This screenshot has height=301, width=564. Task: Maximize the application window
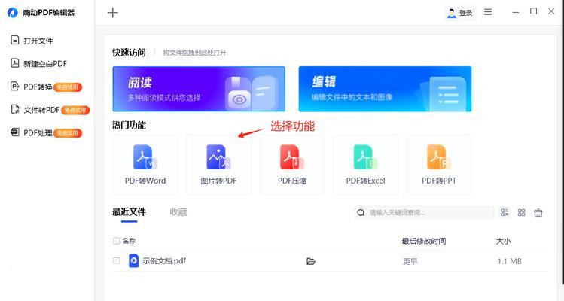pyautogui.click(x=533, y=11)
